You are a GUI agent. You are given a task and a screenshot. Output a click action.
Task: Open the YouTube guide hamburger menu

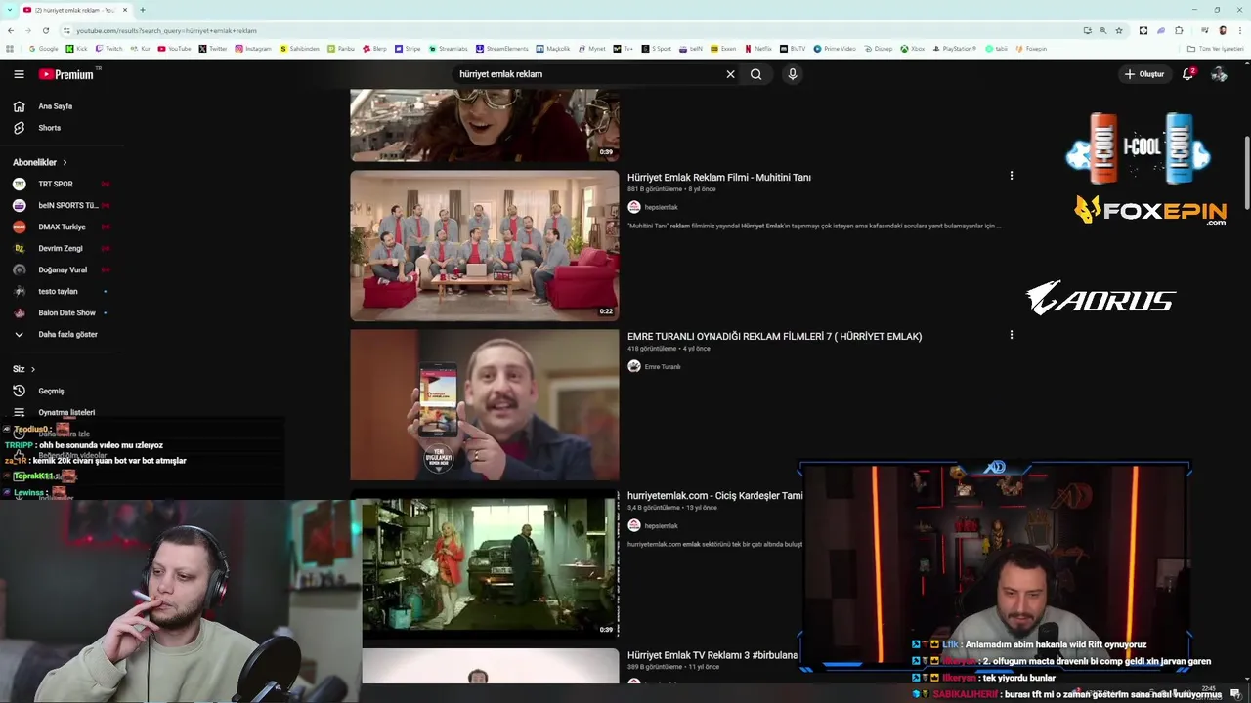pos(19,74)
